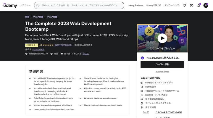Image resolution: width=213 pixels, height=118 pixels.
Task: Play the course preview video
Action: tap(162, 38)
